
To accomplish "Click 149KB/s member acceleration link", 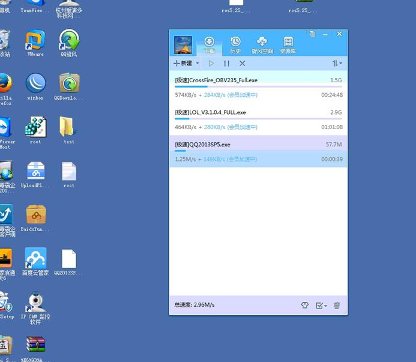I will click(230, 159).
